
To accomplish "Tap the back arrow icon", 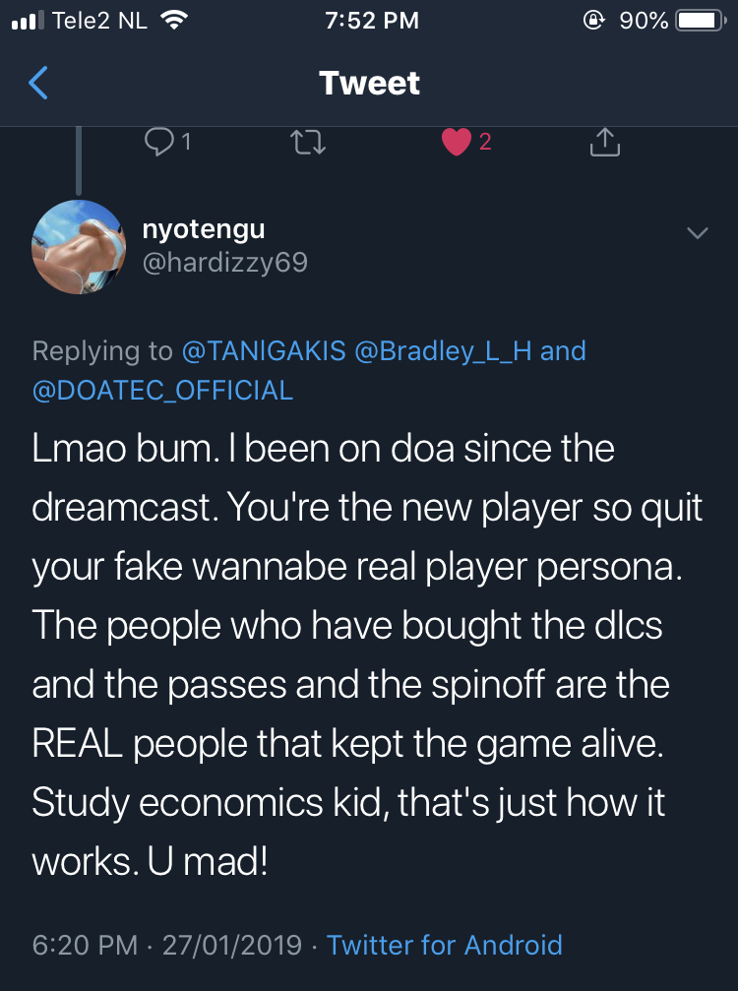I will click(x=38, y=84).
